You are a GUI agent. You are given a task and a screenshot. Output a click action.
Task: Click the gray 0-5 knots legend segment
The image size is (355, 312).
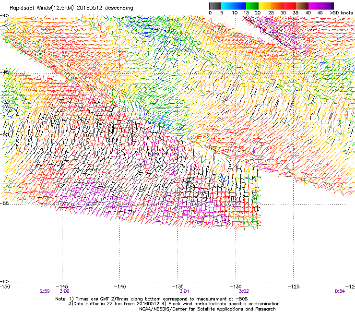click(x=215, y=6)
